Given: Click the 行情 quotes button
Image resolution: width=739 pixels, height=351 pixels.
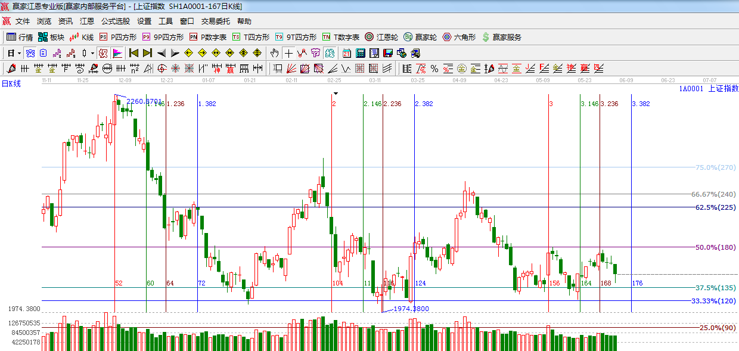Looking at the screenshot, I should pyautogui.click(x=20, y=37).
